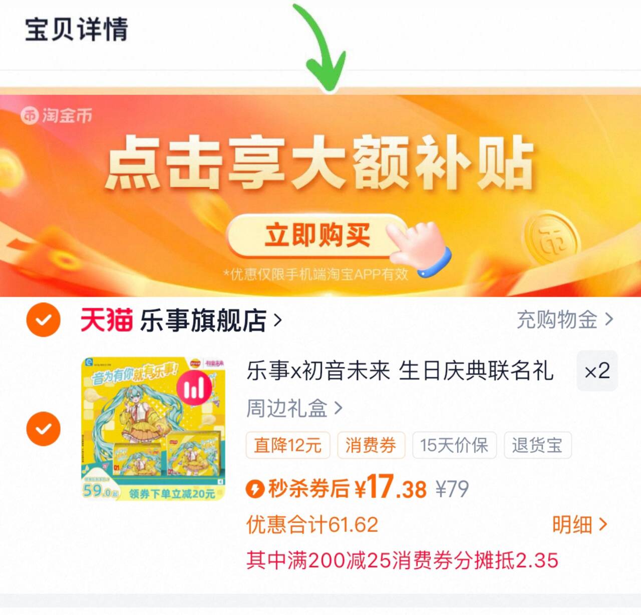Select the 消费券 tag
Viewport: 641px width, 615px height.
(371, 445)
